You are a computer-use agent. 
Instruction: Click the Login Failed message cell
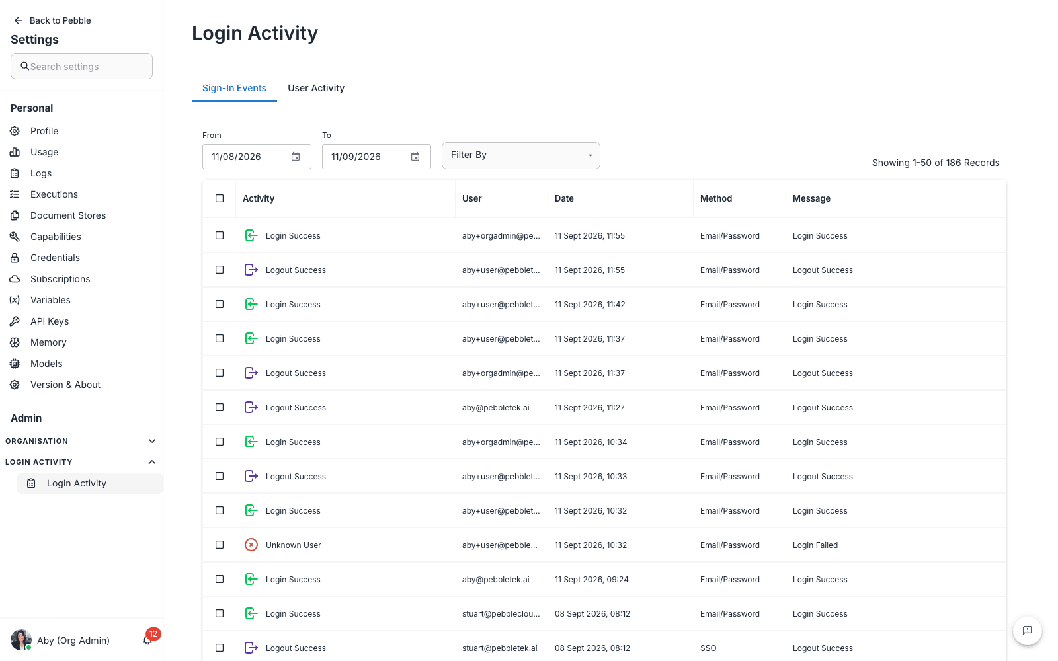(x=815, y=545)
